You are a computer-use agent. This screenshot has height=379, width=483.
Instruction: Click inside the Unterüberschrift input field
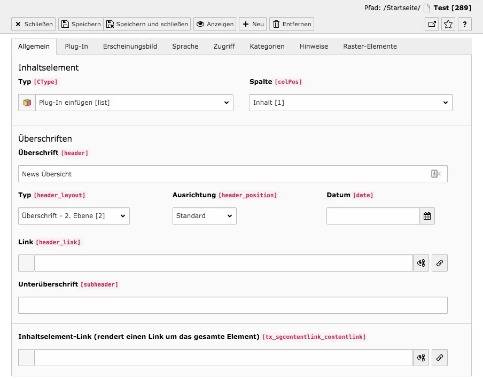(x=233, y=305)
